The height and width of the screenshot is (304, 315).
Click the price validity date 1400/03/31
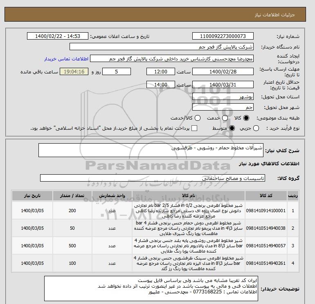(223, 84)
